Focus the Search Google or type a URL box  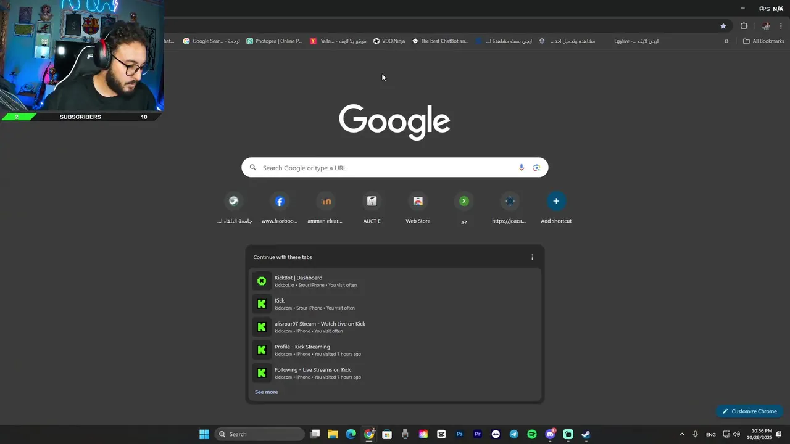click(x=394, y=168)
